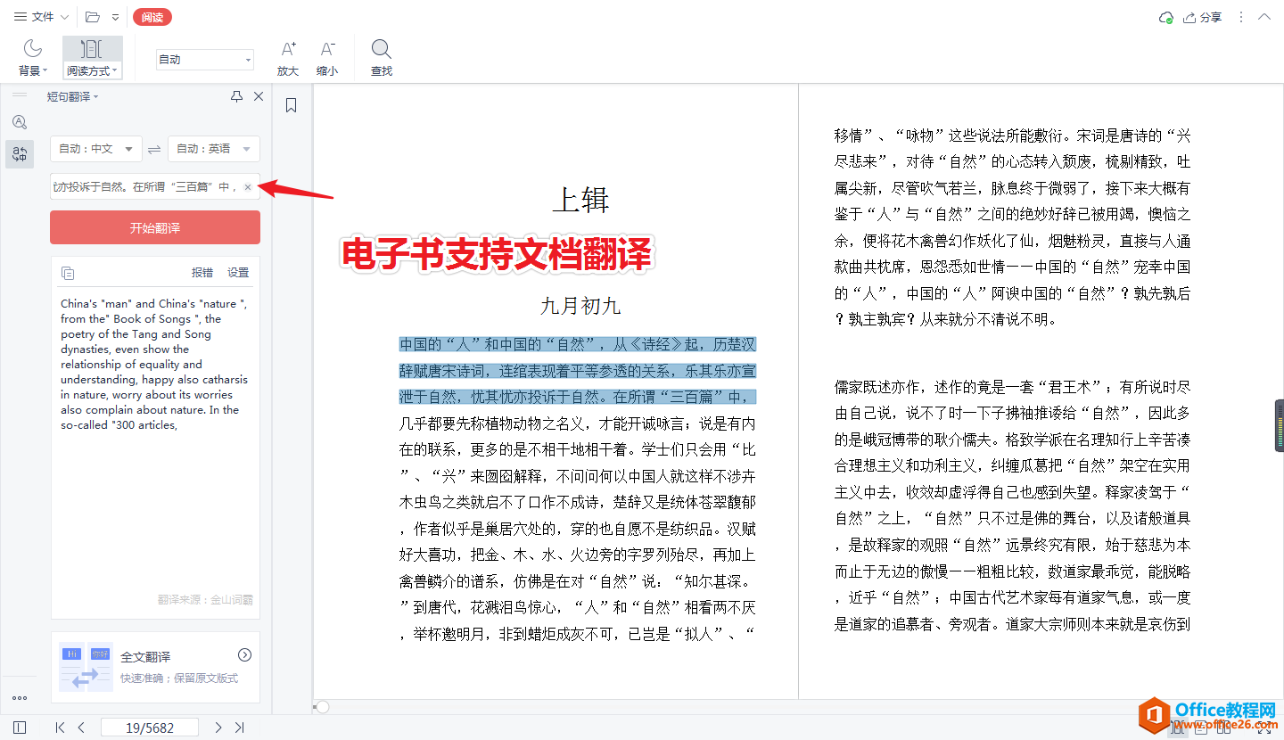Click the 全文翻译 illustration thumbnail
Viewport: 1284px width, 740px height.
(x=86, y=667)
